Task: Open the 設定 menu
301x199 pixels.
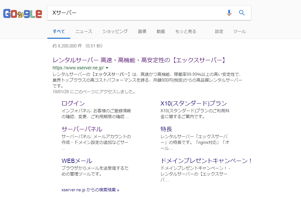Action: tap(219, 31)
